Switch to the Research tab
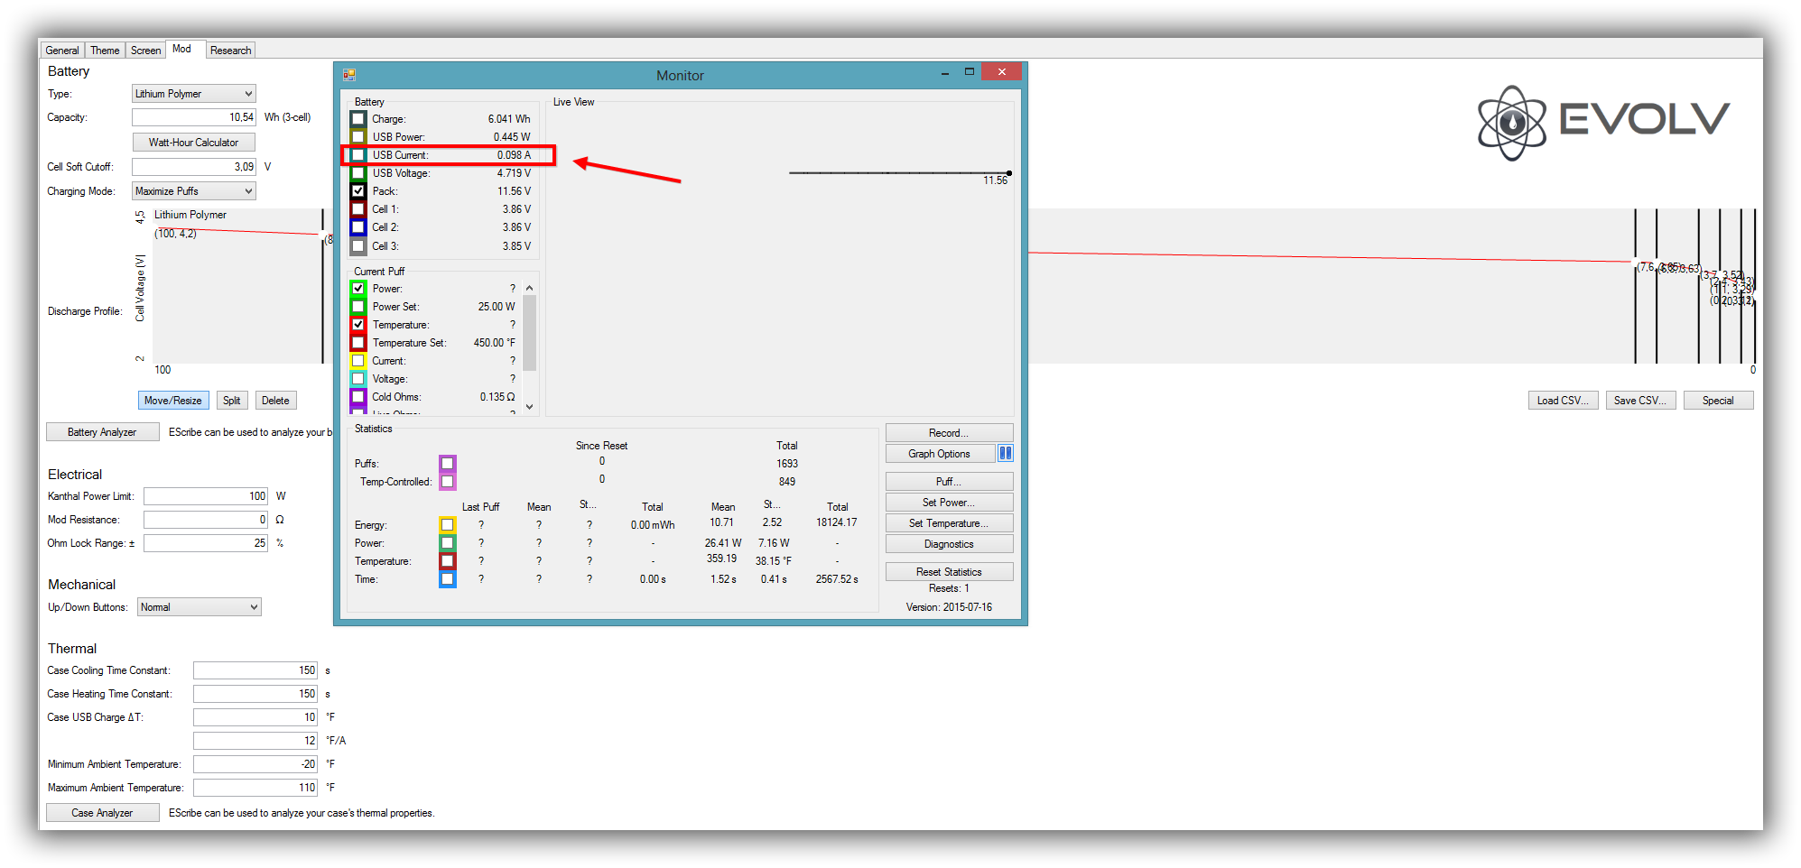 pyautogui.click(x=230, y=51)
